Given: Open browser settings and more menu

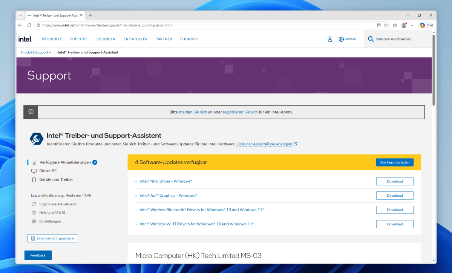Looking at the screenshot, I should (x=413, y=25).
